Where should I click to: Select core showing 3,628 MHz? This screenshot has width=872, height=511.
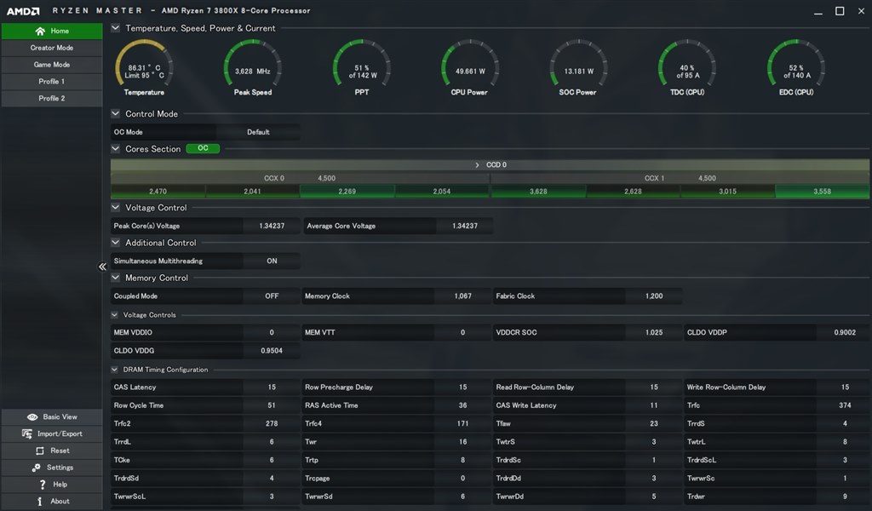[538, 192]
